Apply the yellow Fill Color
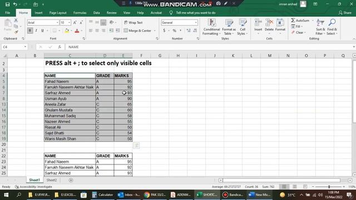 point(67,31)
